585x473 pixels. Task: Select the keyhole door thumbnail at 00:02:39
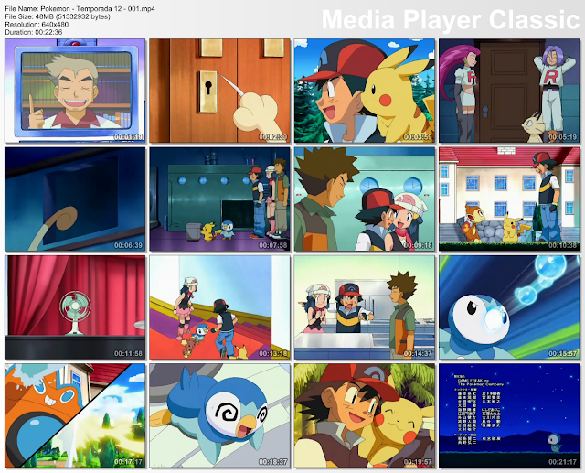click(219, 91)
